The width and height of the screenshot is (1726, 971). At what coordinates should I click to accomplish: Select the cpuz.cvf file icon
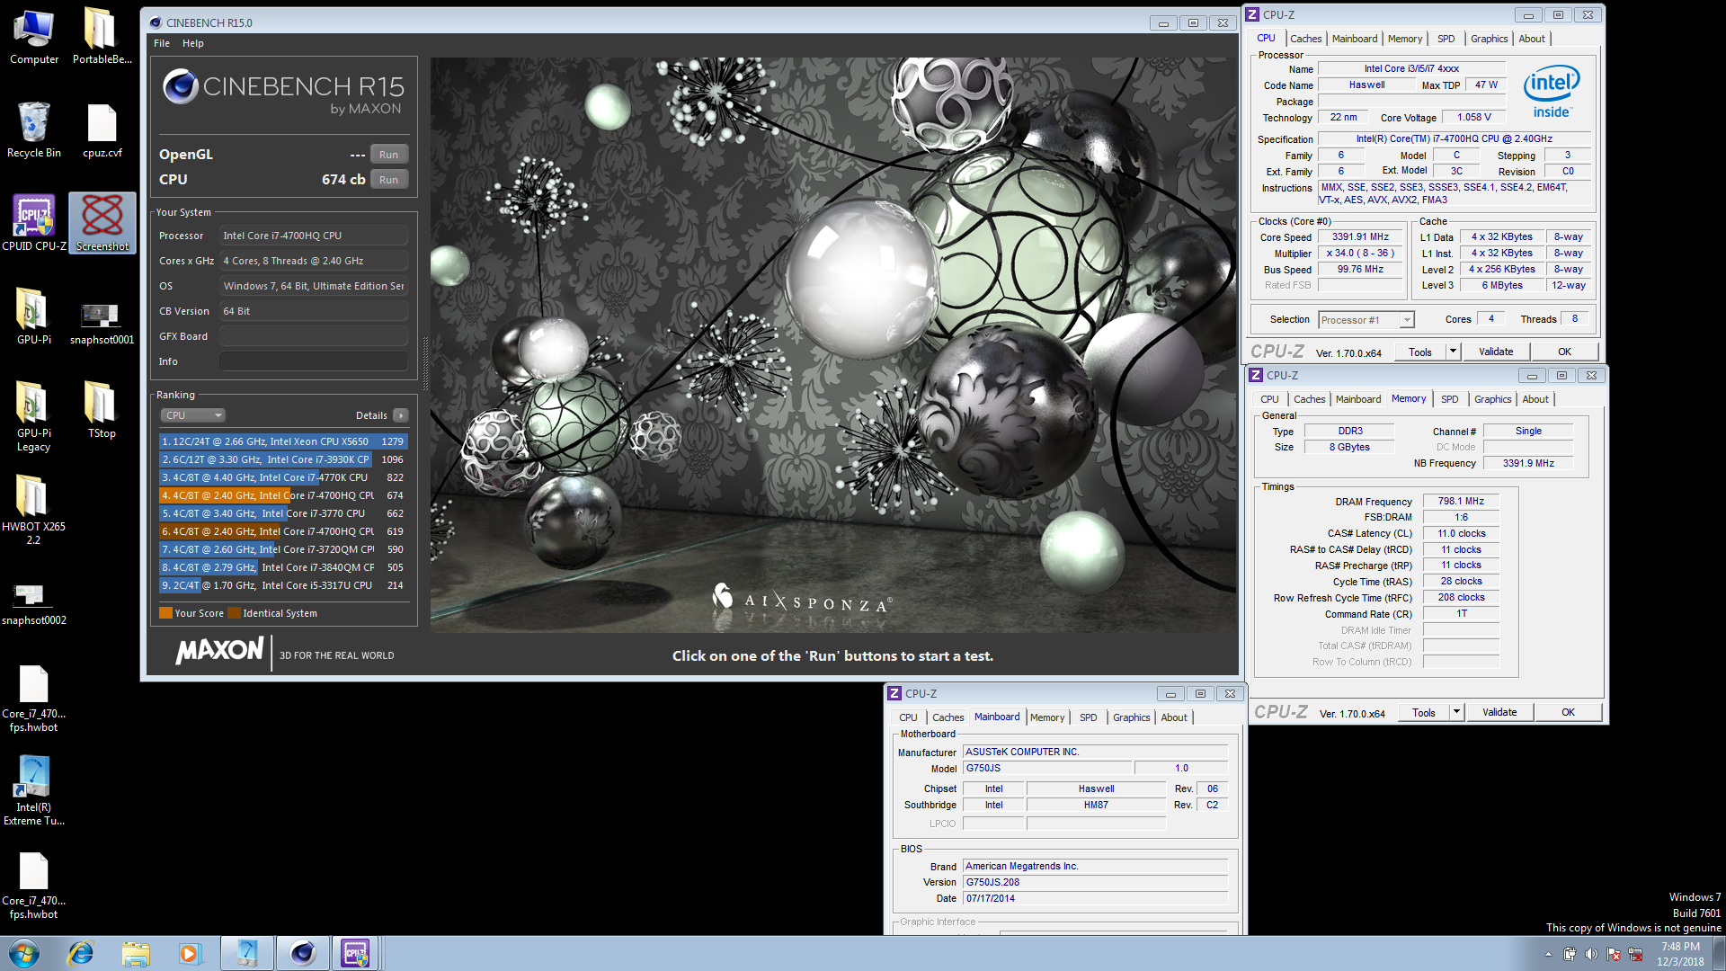[x=102, y=130]
